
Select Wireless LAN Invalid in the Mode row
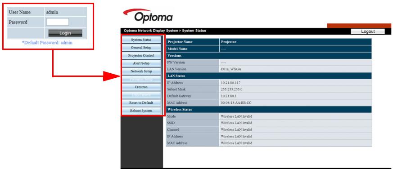coord(236,116)
